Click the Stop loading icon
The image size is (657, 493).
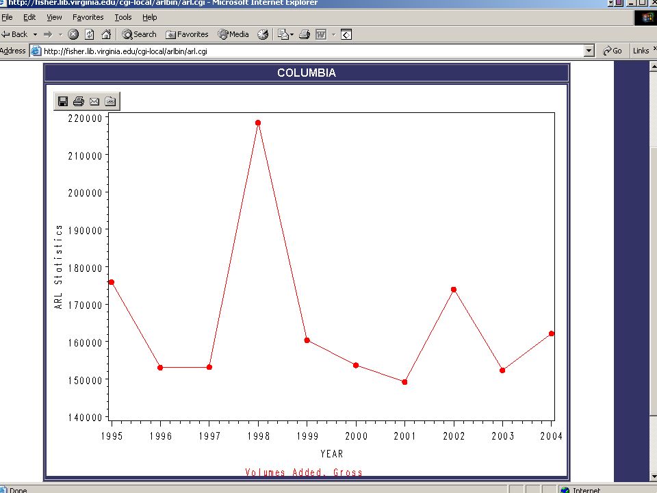pos(73,34)
